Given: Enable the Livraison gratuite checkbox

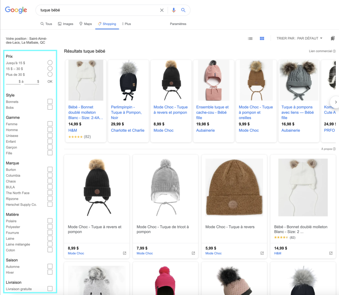Looking at the screenshot, I should [x=50, y=289].
